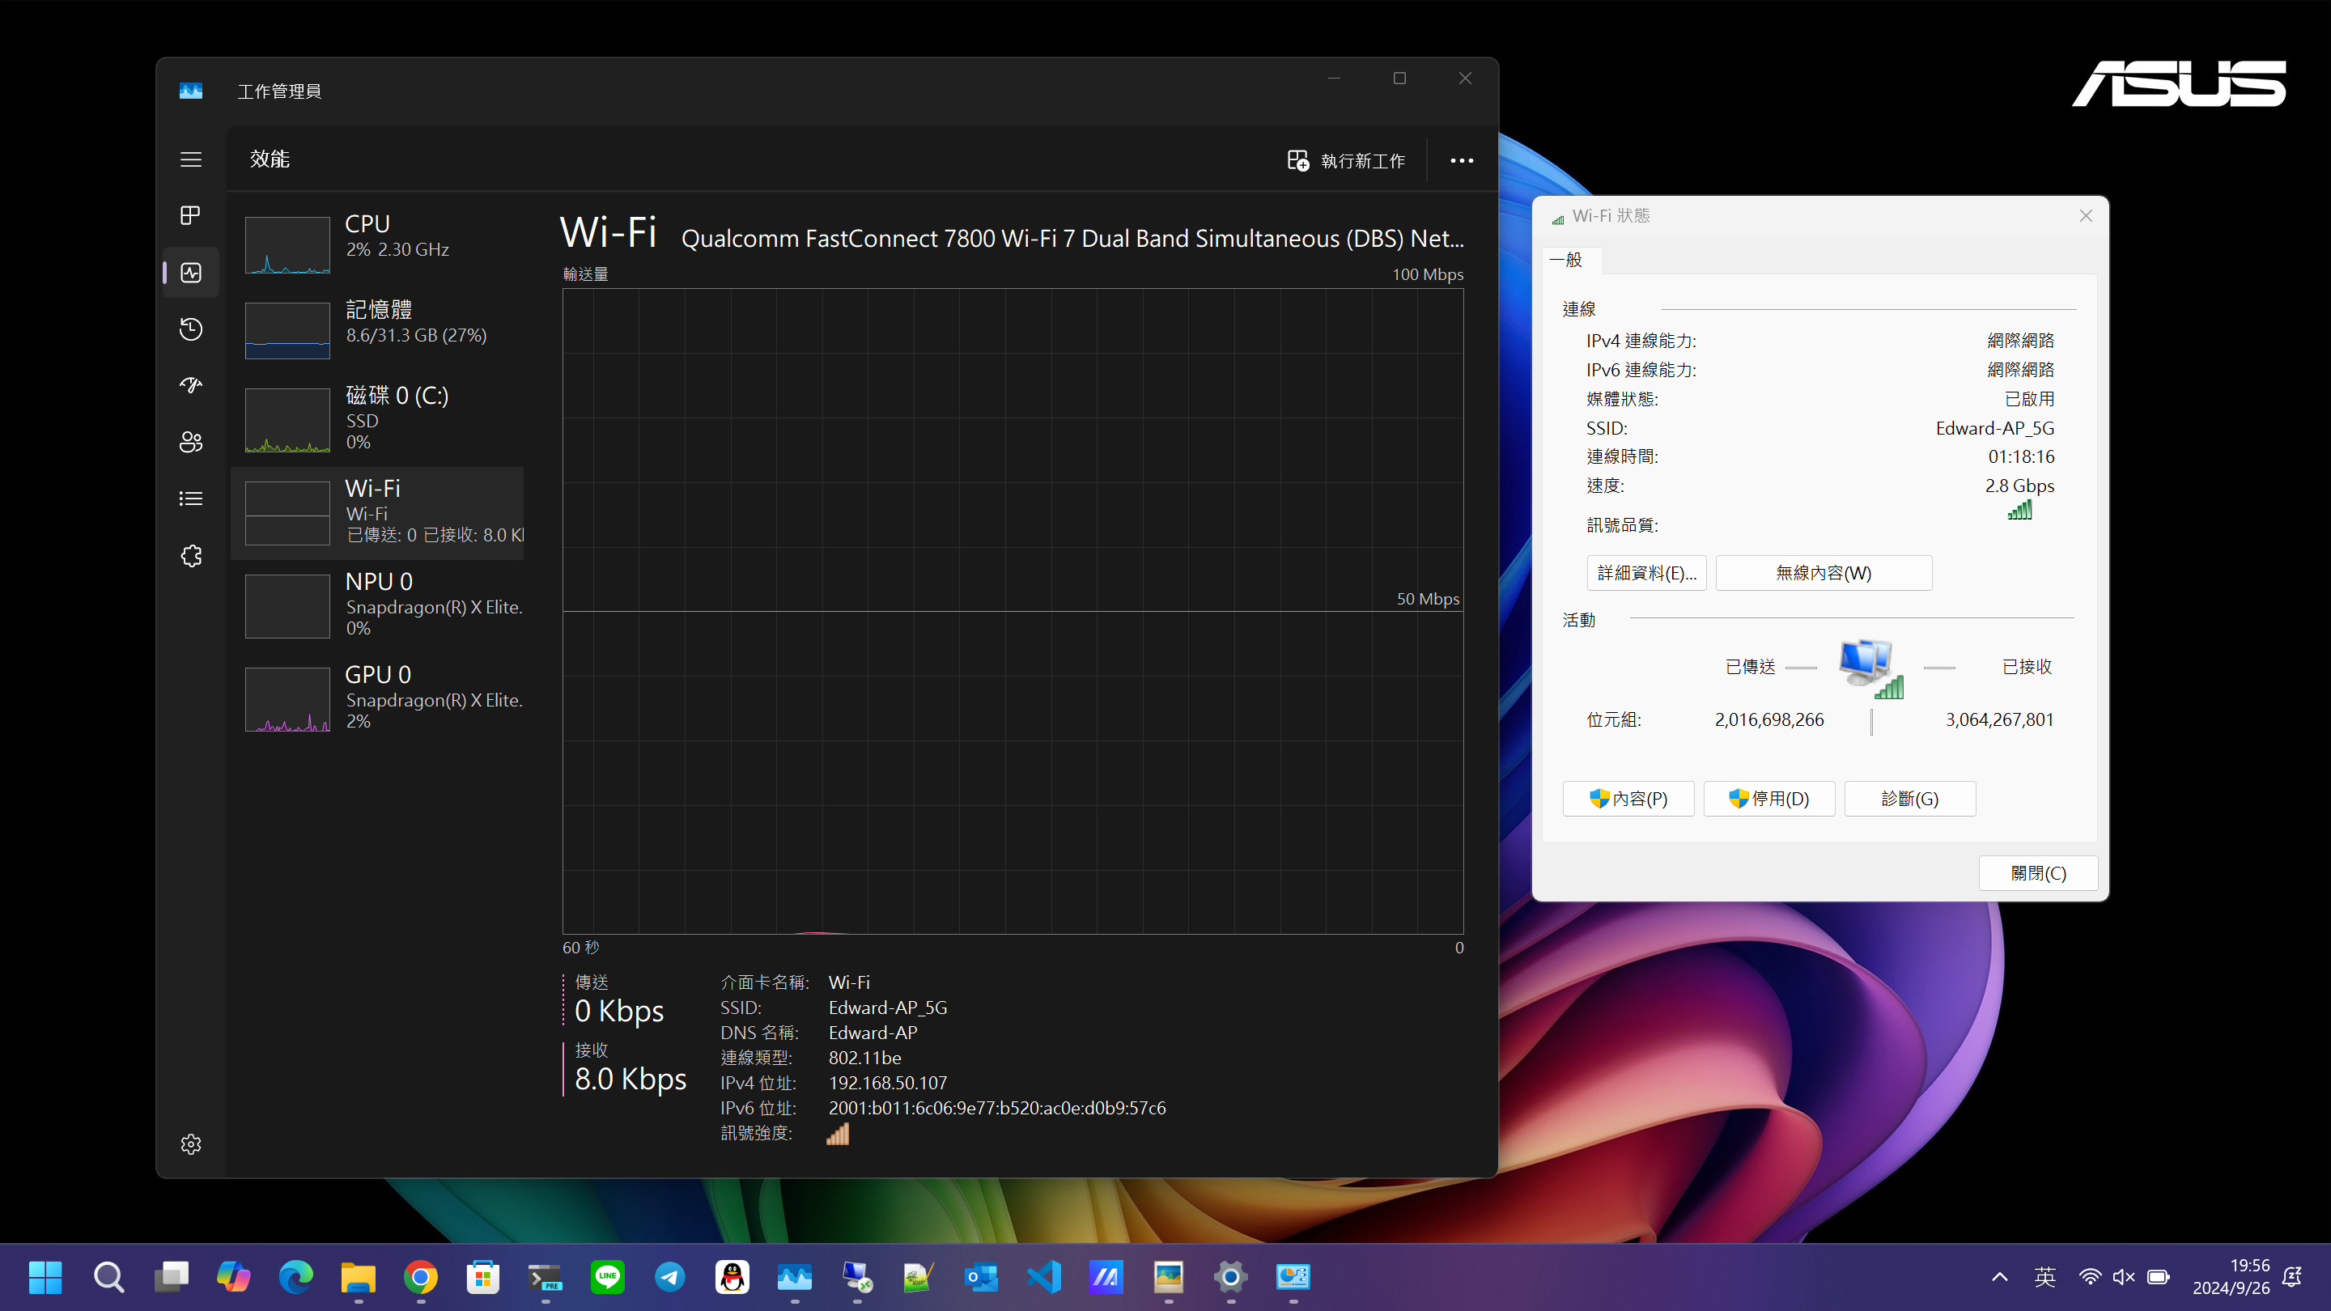Screen dimensions: 2331x1311
Task: Show hidden system tray icons chevron
Action: pos(2000,1277)
